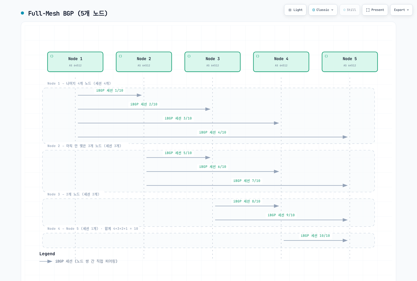Screen dimensions: 417x281
Task: Click the fullscreen icon in Present button
Action: tap(368, 10)
